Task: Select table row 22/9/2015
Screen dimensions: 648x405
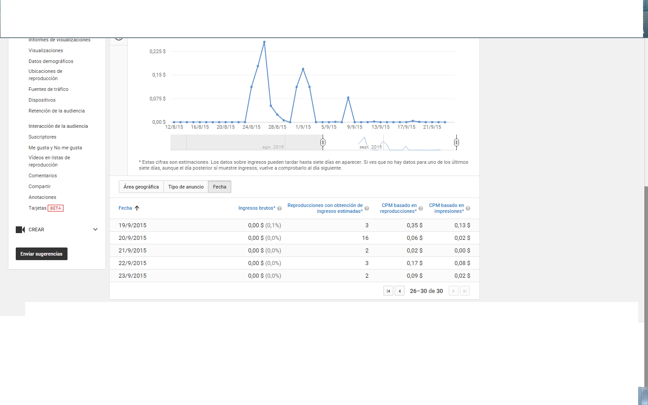Action: (x=294, y=263)
